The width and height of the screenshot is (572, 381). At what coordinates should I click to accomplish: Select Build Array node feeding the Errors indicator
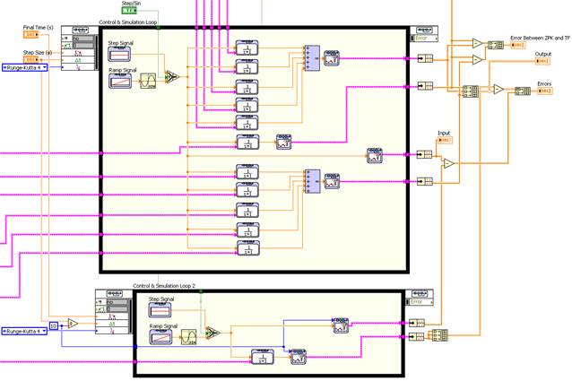click(x=523, y=91)
